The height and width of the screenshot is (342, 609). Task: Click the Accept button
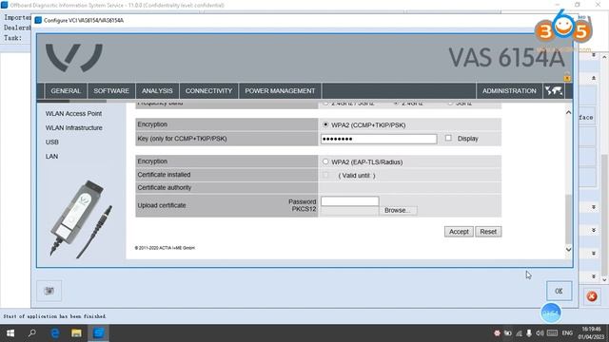[459, 232]
